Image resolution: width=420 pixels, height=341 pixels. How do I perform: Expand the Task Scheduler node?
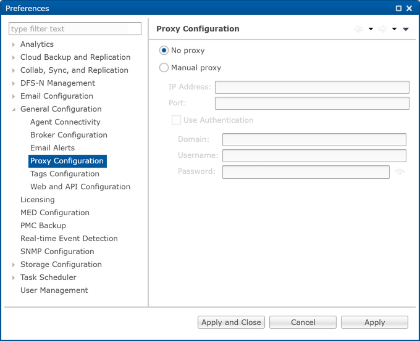point(14,277)
